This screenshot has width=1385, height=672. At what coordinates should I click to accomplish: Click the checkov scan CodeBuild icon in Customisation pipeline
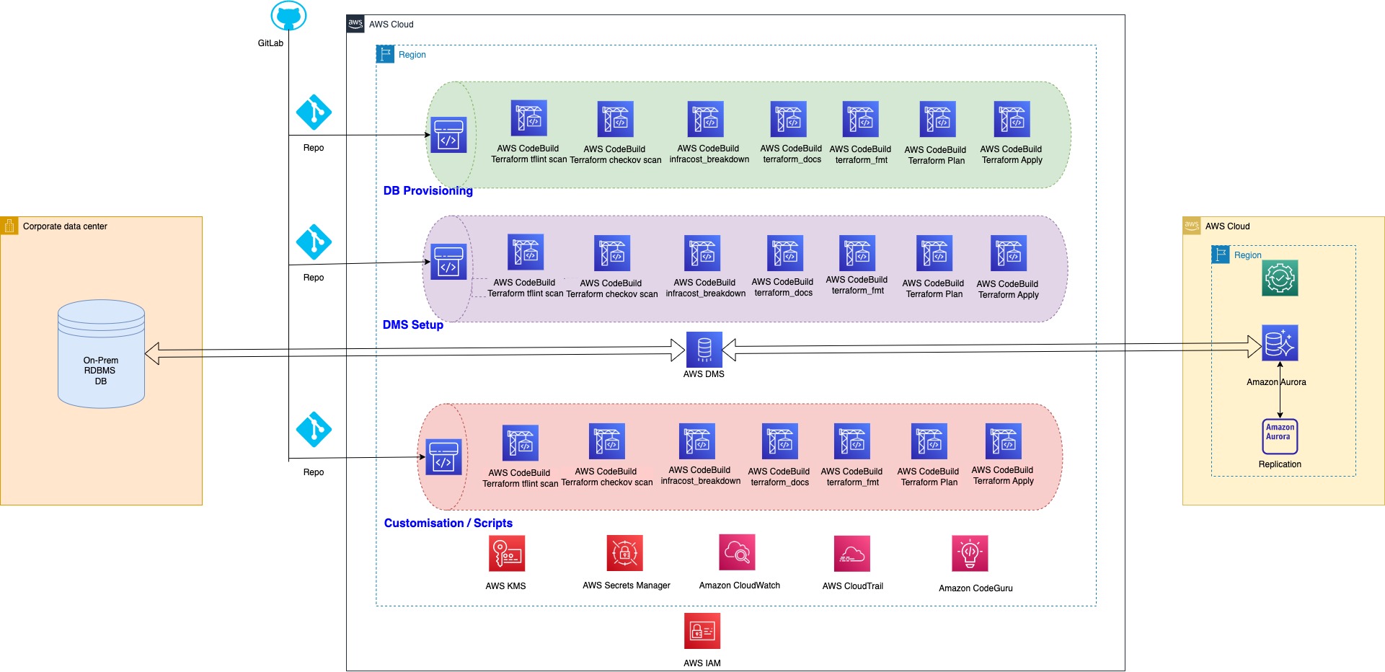[607, 441]
